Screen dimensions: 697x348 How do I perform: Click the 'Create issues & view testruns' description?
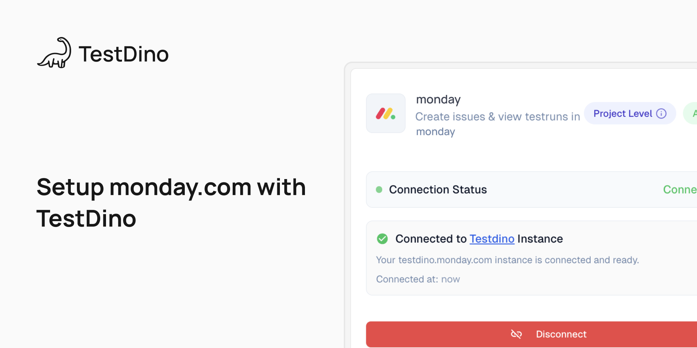point(497,117)
